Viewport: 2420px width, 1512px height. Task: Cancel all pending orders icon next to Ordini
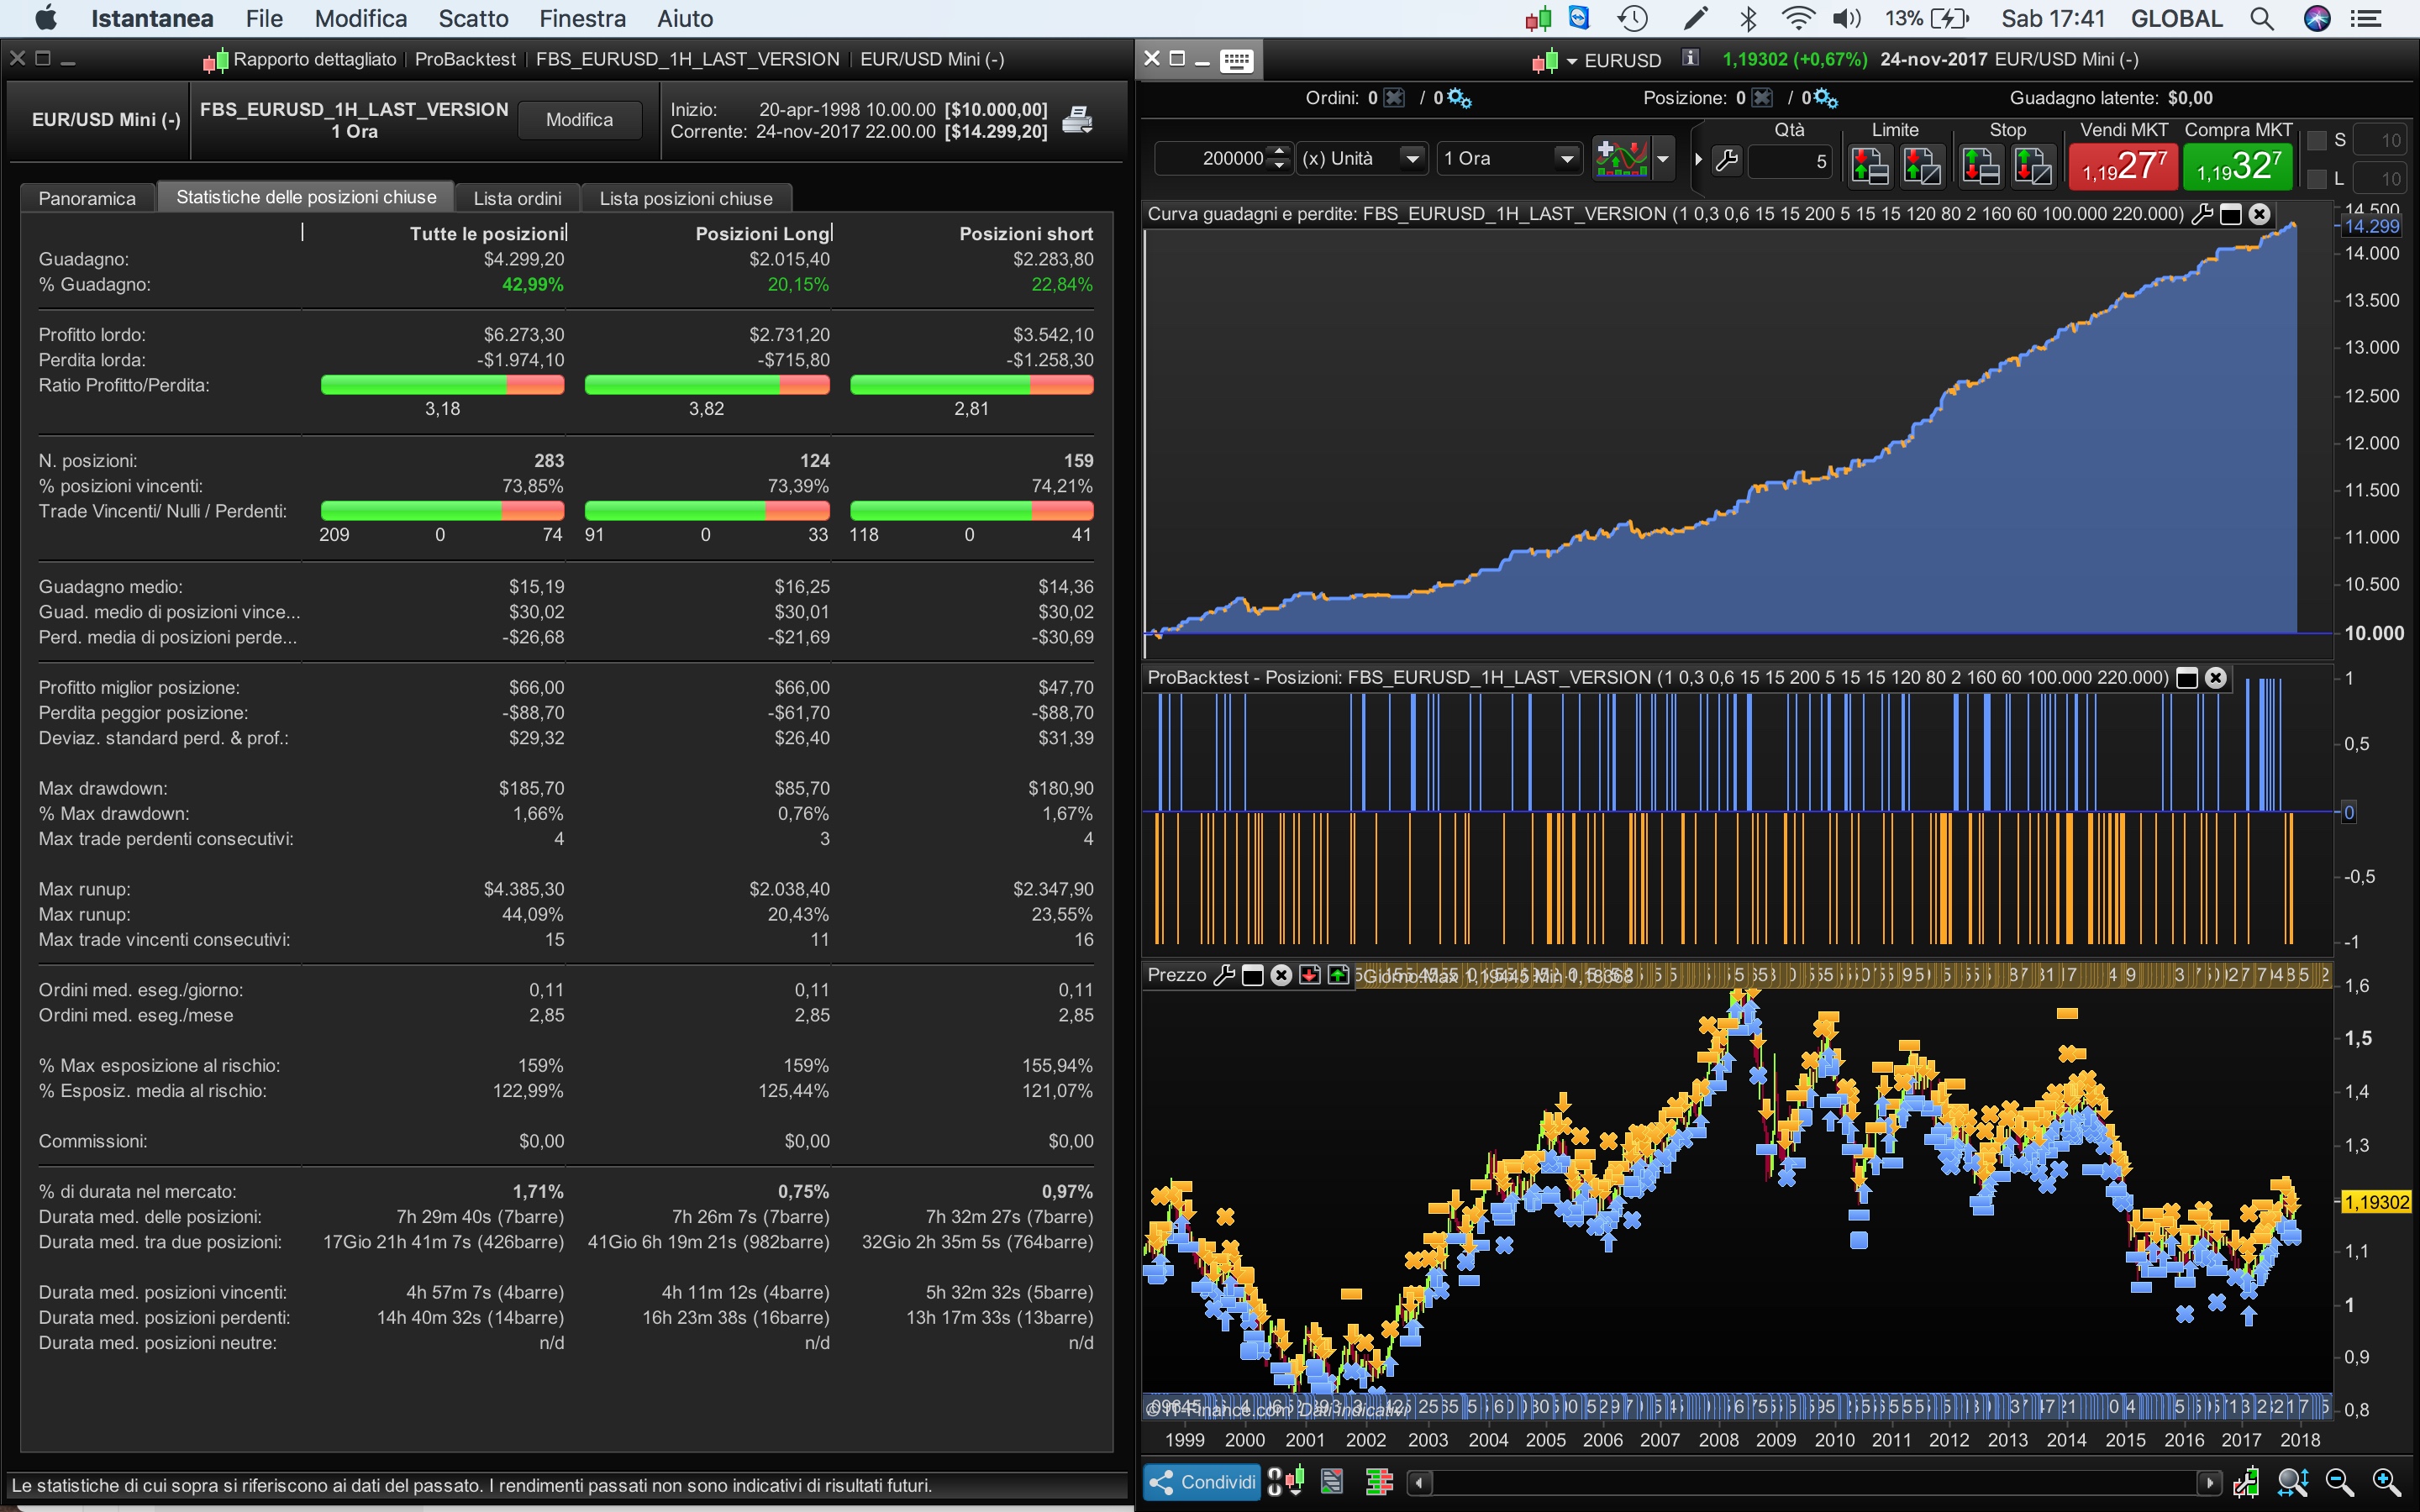1394,98
